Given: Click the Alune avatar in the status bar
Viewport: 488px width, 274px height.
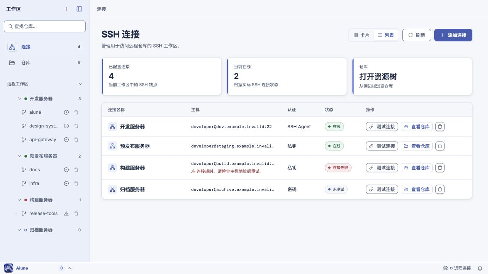Looking at the screenshot, I should click(9, 268).
